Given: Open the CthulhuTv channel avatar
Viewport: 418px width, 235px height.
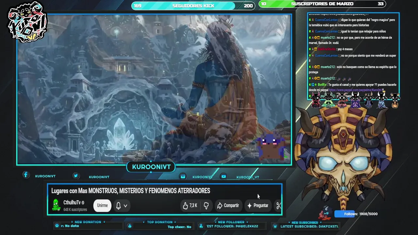Looking at the screenshot, I should pos(56,205).
